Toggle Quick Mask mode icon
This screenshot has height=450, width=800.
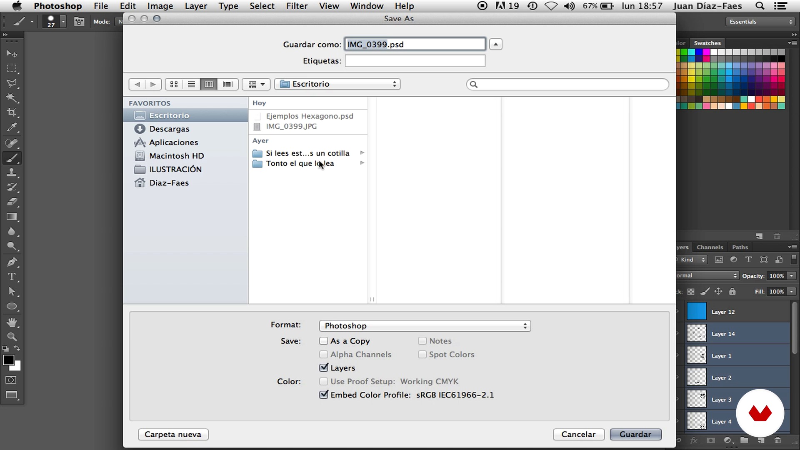(x=11, y=380)
